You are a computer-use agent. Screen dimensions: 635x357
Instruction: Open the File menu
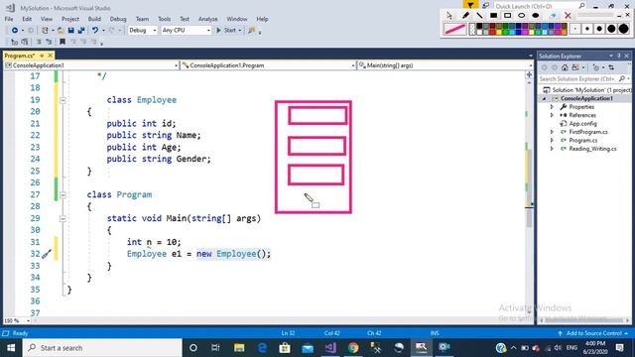pyautogui.click(x=9, y=19)
